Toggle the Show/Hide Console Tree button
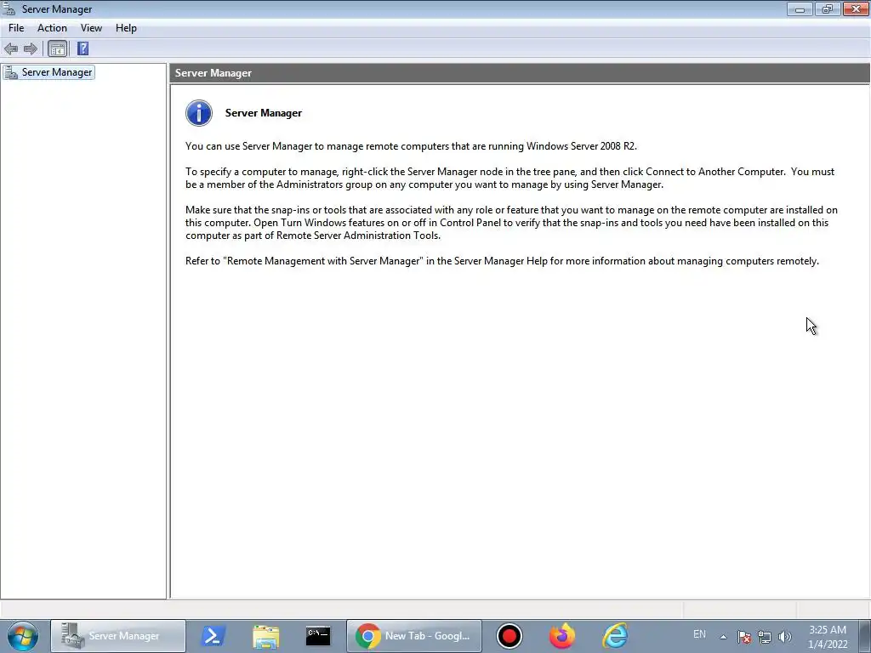This screenshot has width=871, height=653. [57, 48]
